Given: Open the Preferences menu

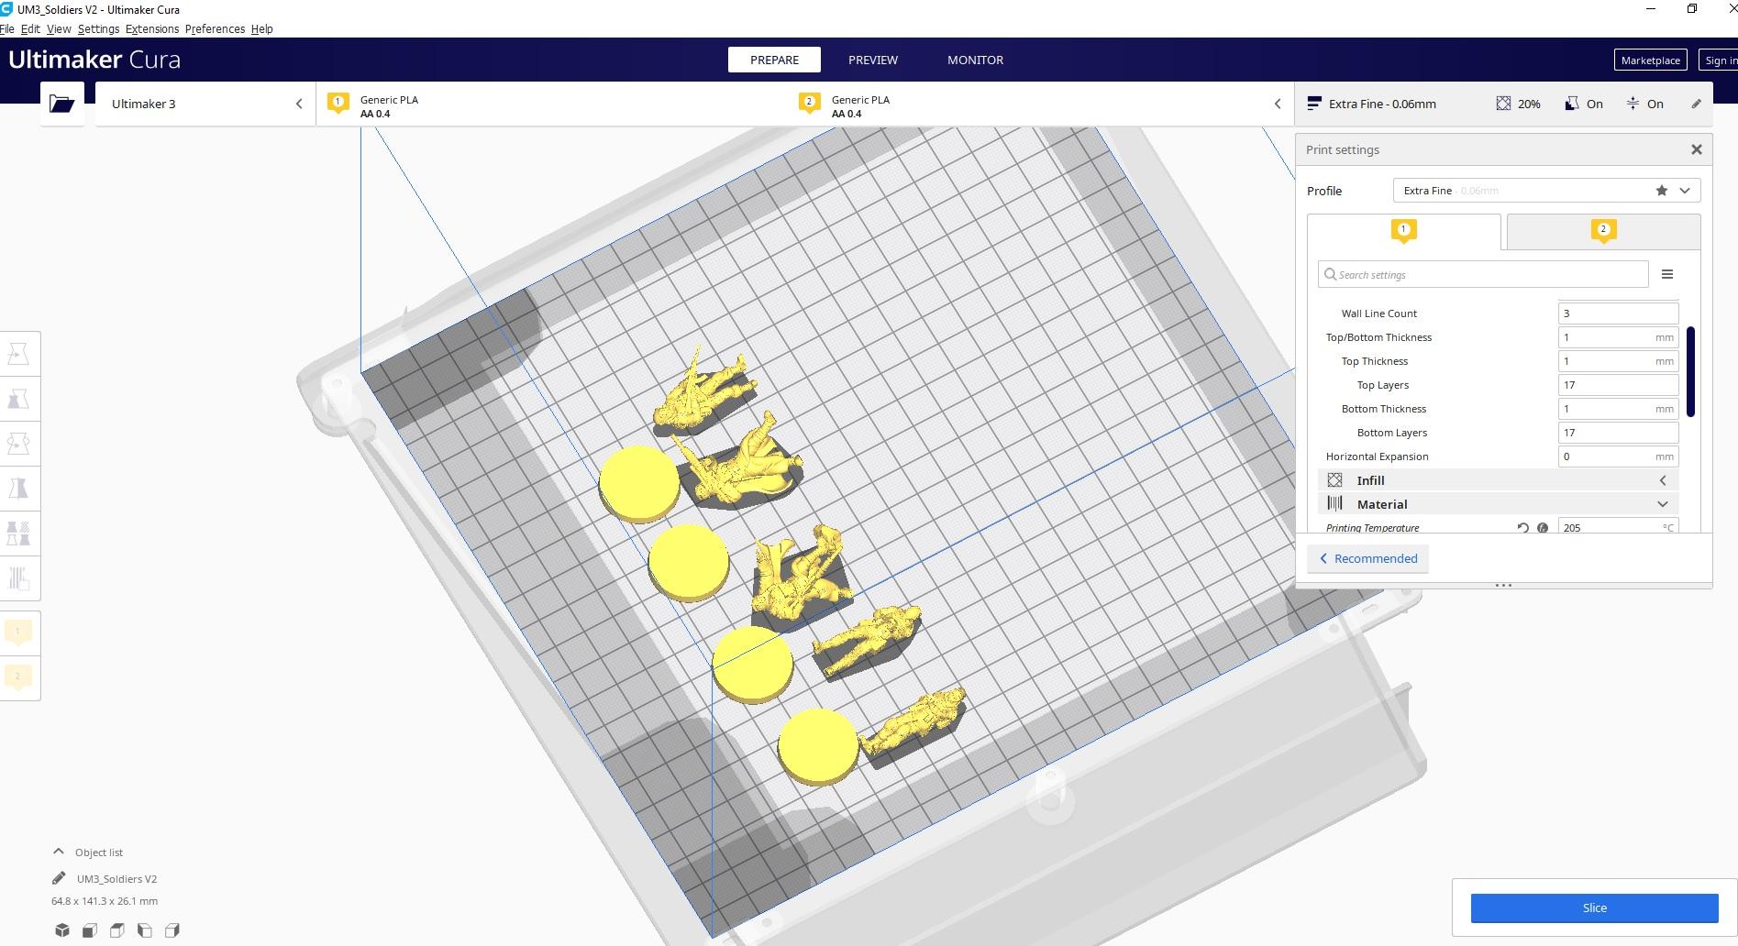Looking at the screenshot, I should (x=215, y=29).
